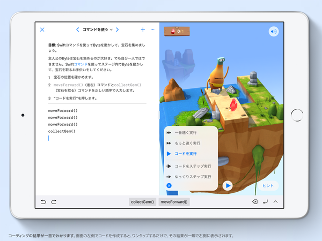This screenshot has height=241, width=322.
Task: Insert the collectGem() suggestion
Action: point(143,202)
